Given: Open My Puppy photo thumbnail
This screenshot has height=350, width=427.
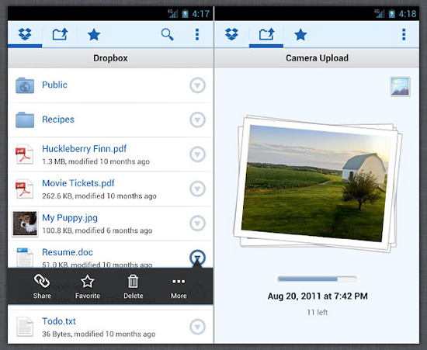Looking at the screenshot, I should pyautogui.click(x=25, y=224).
